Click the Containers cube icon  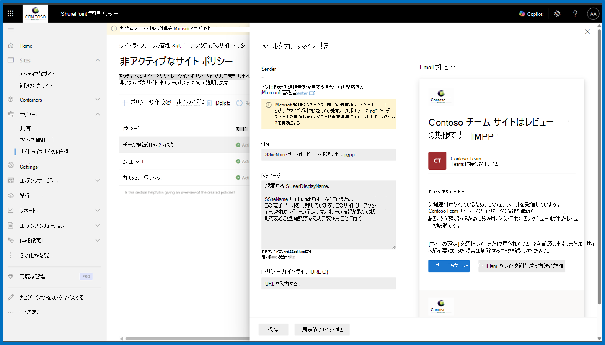[11, 100]
